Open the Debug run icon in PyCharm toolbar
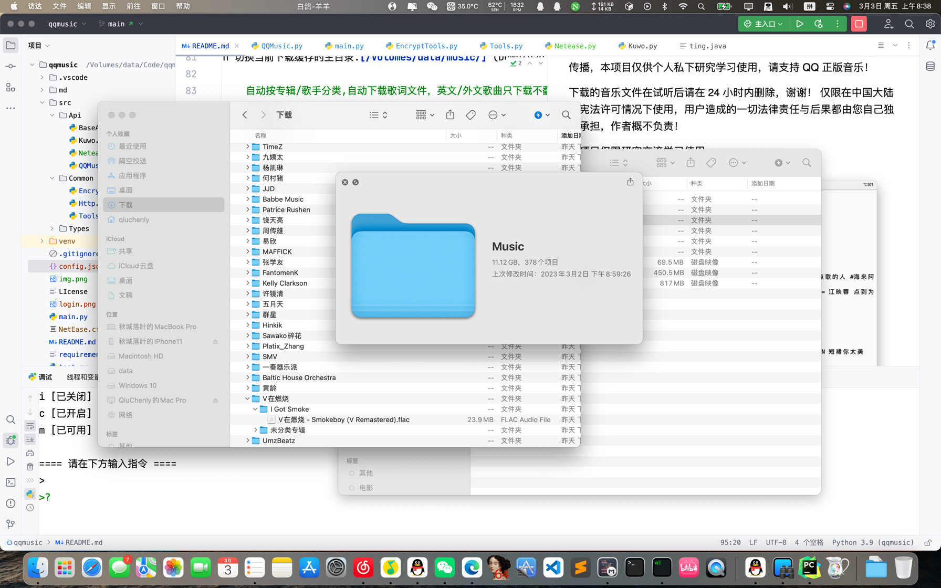The image size is (941, 588). (818, 24)
